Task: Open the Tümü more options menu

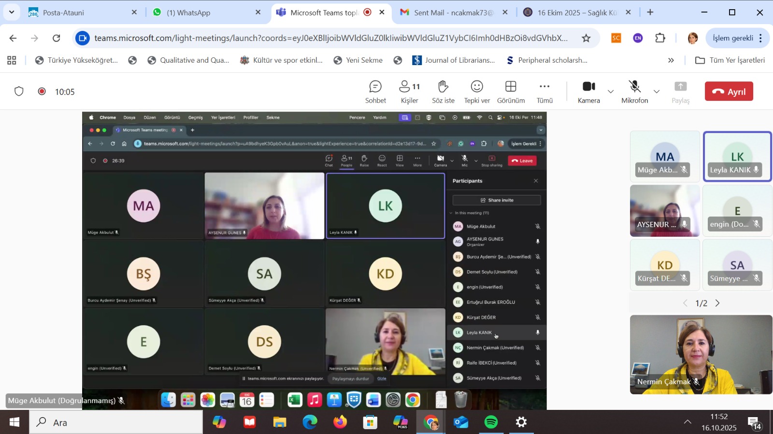Action: pyautogui.click(x=544, y=92)
